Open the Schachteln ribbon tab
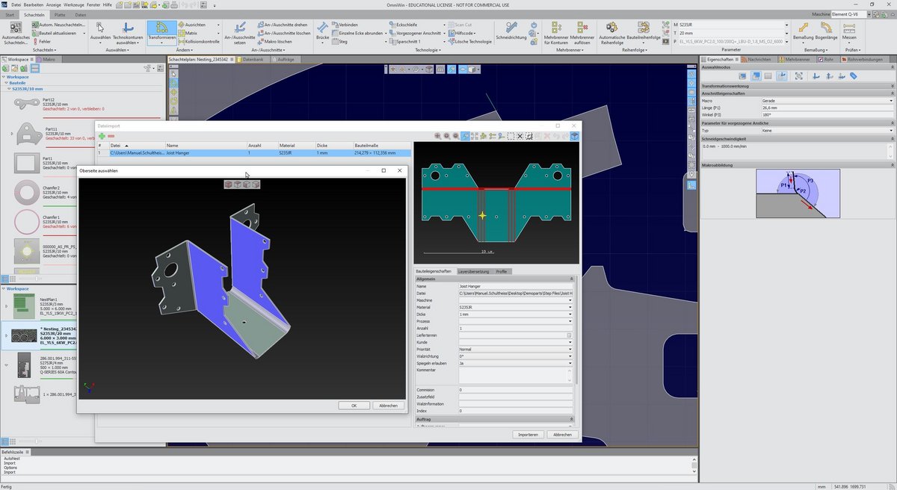Viewport: 897px width, 490px height. point(34,14)
